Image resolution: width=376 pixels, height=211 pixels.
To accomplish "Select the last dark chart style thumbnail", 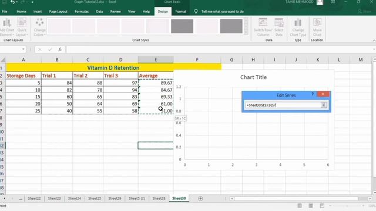I will point(231,26).
